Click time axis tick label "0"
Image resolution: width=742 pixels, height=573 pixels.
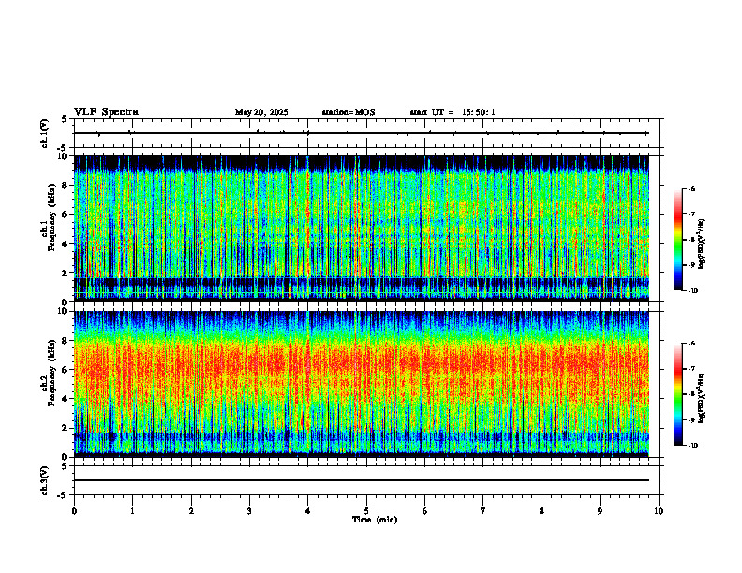(74, 511)
